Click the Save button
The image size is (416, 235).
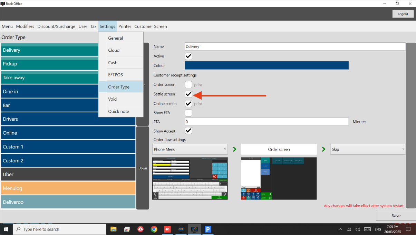pos(396,215)
